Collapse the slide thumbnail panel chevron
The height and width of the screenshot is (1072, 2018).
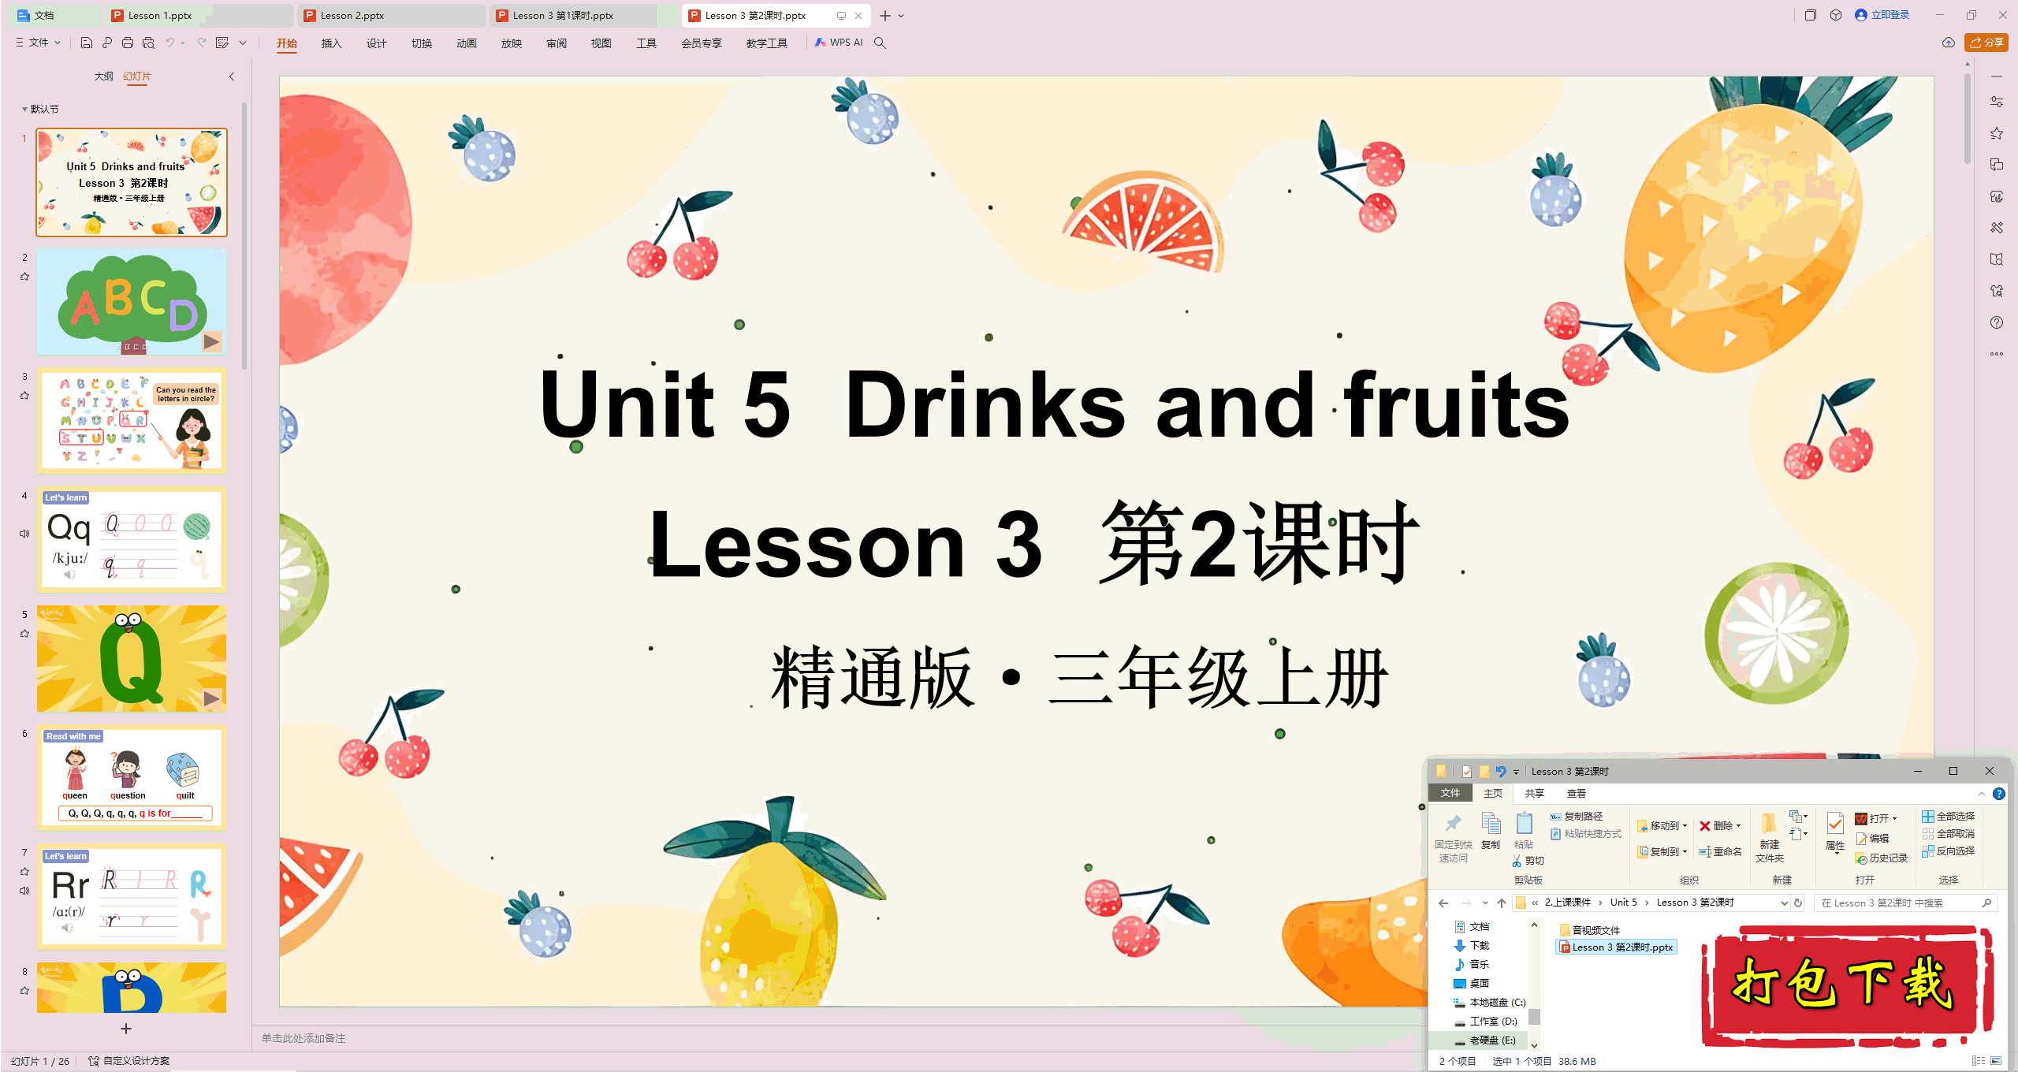point(232,76)
